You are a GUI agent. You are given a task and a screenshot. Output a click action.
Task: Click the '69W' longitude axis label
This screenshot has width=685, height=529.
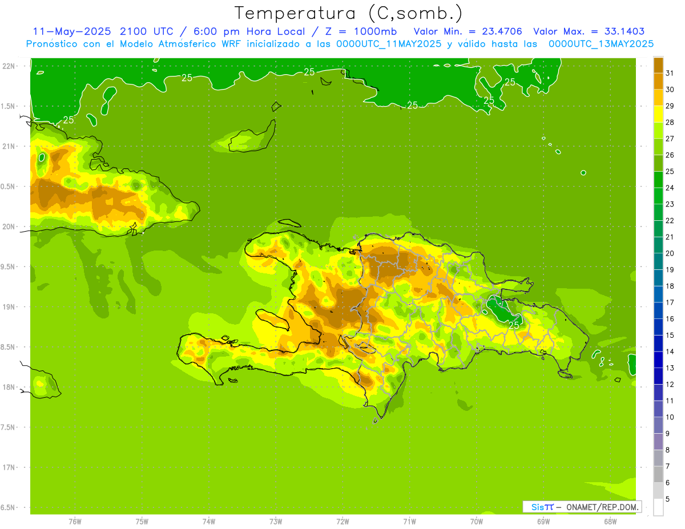[543, 522]
